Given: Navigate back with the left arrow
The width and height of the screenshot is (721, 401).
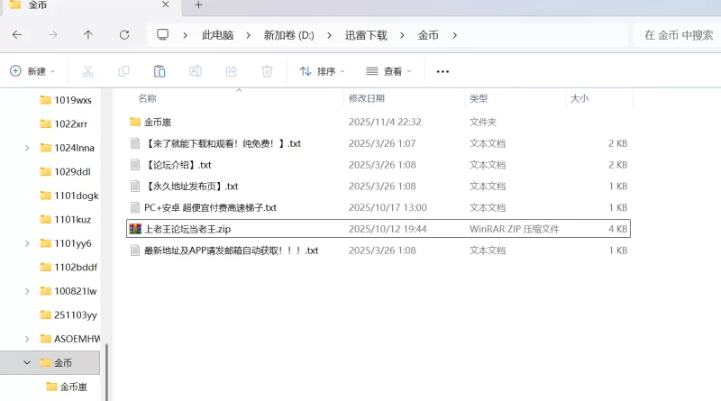Looking at the screenshot, I should click(17, 35).
